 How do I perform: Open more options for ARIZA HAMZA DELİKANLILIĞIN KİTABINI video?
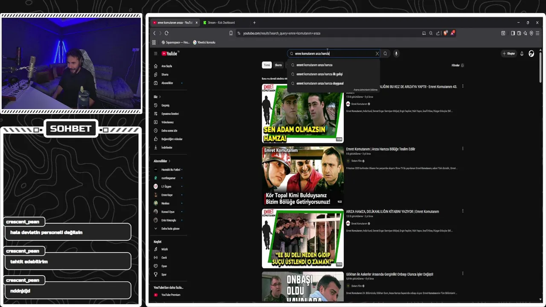pos(463,211)
